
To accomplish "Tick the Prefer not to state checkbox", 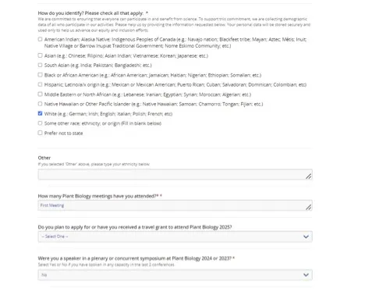I will [40, 133].
